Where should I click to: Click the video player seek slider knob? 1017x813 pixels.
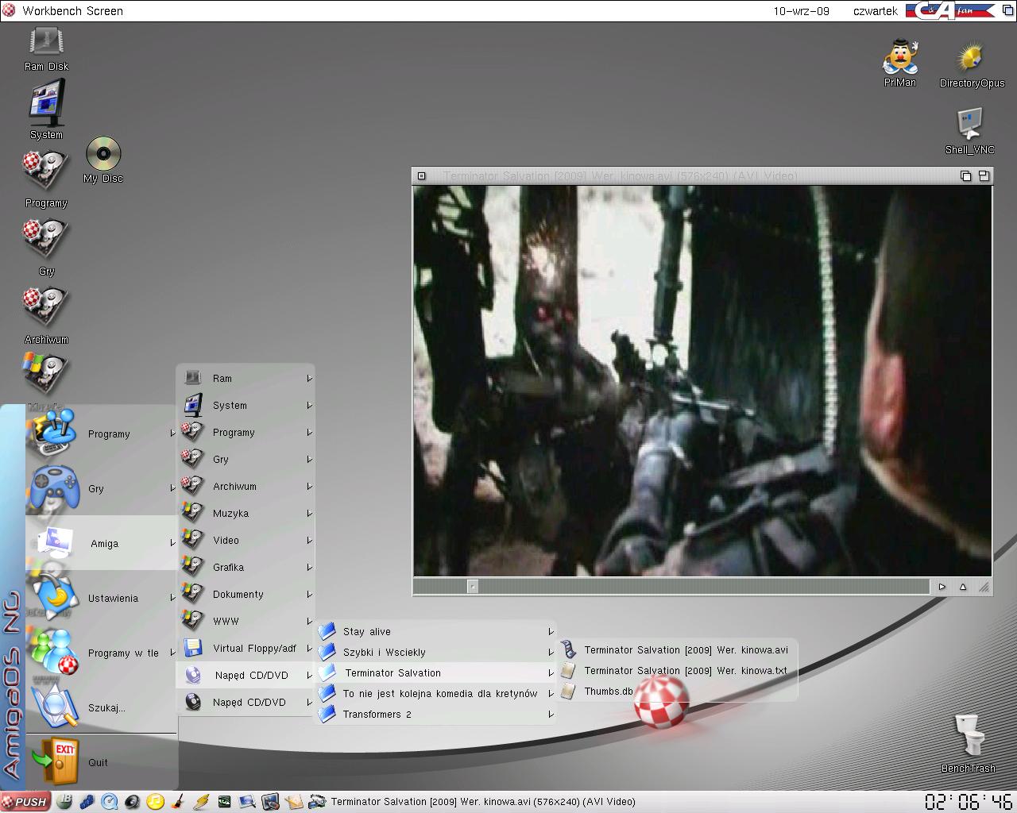(x=473, y=587)
